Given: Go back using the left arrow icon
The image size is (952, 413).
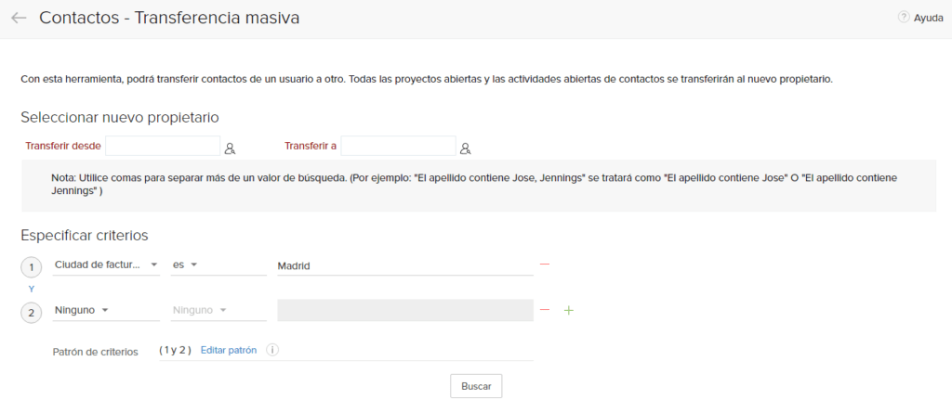Looking at the screenshot, I should coord(19,19).
